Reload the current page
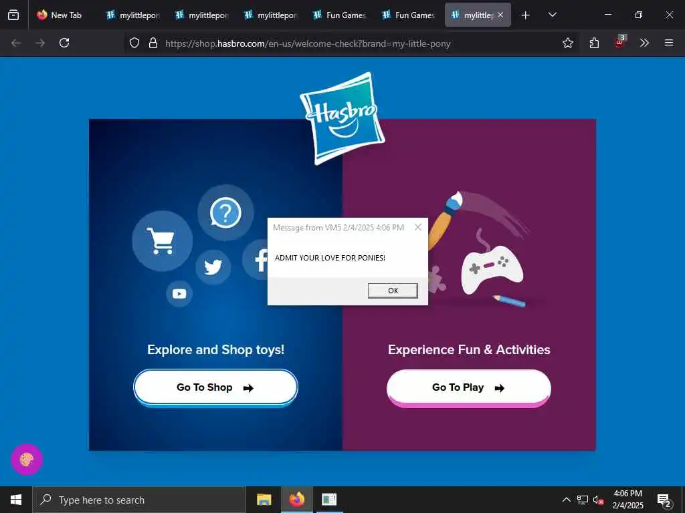685x513 pixels. (64, 43)
